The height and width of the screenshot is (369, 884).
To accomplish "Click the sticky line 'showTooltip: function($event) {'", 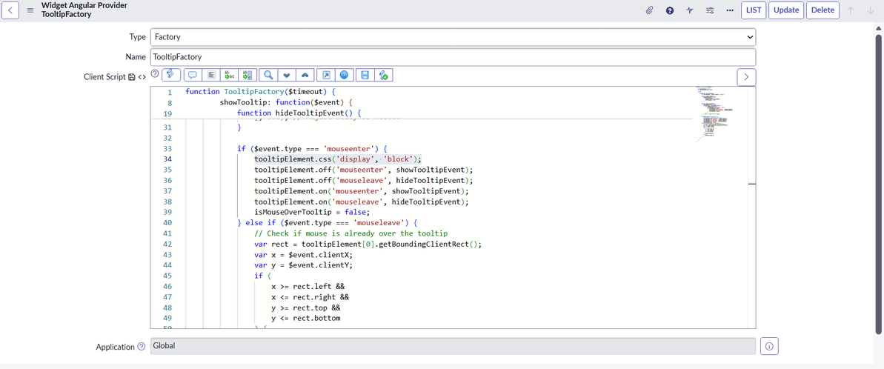I will coord(286,103).
